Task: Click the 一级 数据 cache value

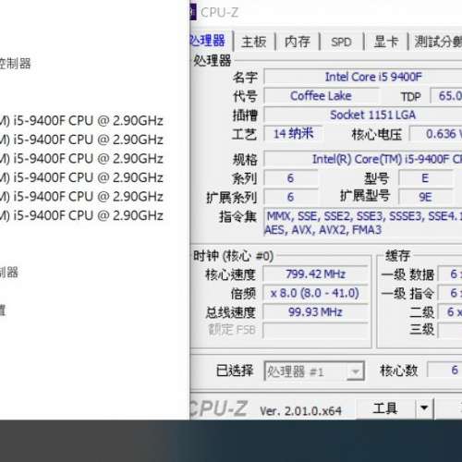Action: [450, 274]
